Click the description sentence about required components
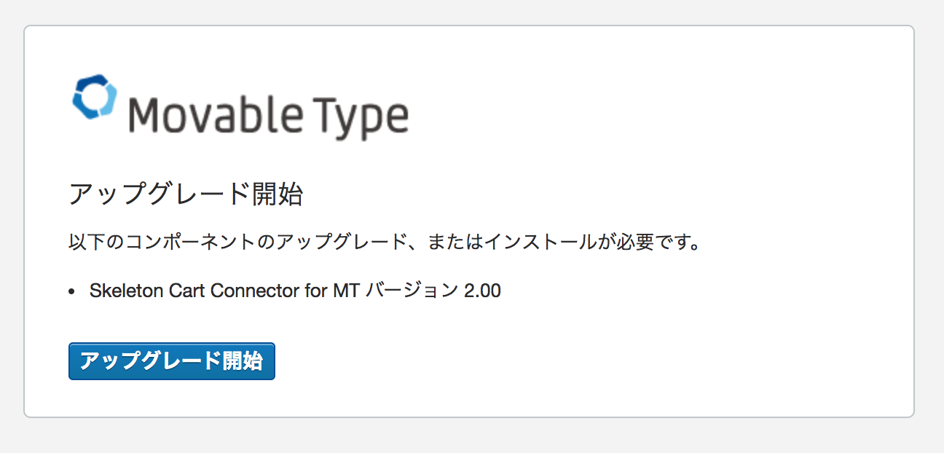 coord(385,241)
